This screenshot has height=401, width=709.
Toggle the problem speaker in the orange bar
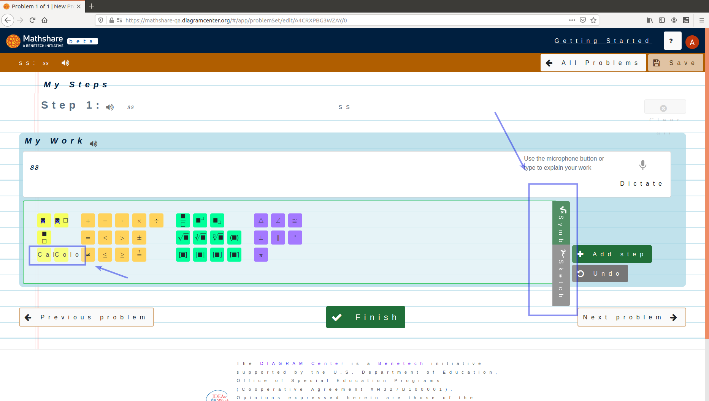click(x=65, y=63)
